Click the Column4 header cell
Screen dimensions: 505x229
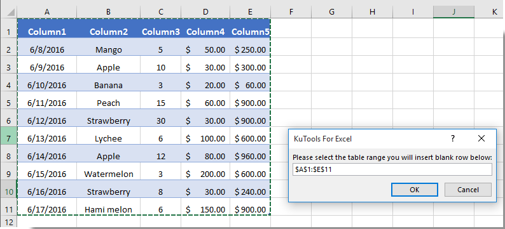(205, 29)
